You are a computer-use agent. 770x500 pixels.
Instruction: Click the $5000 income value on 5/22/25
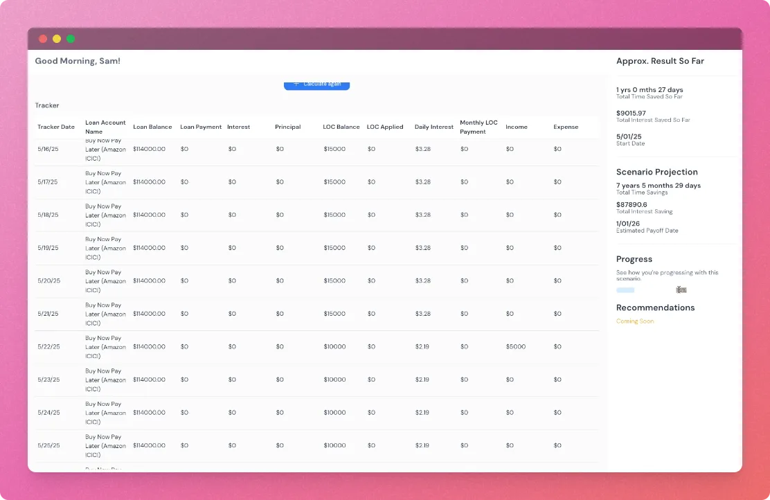[x=516, y=346]
